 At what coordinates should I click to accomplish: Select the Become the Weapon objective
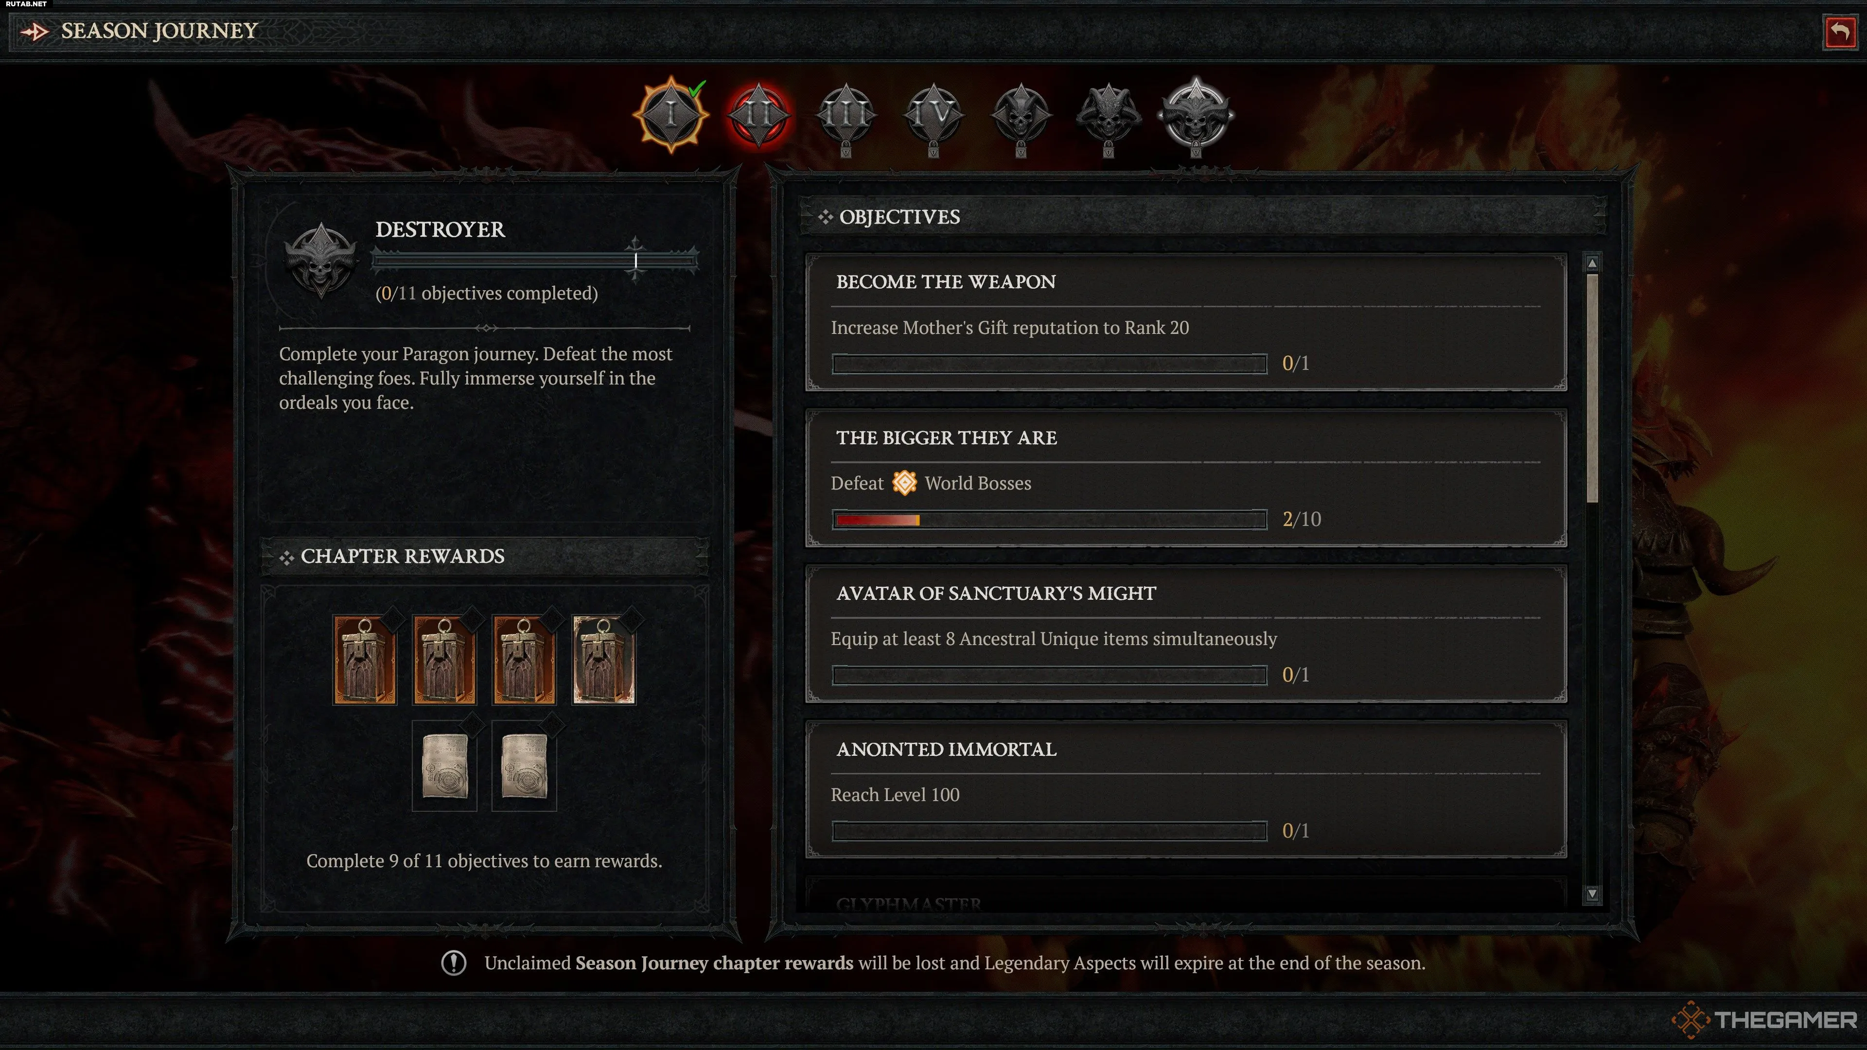(1186, 322)
